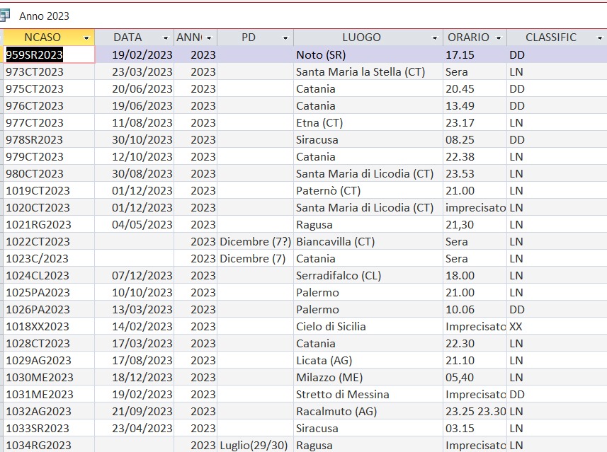Open the PD column filter dropdown

click(x=285, y=38)
